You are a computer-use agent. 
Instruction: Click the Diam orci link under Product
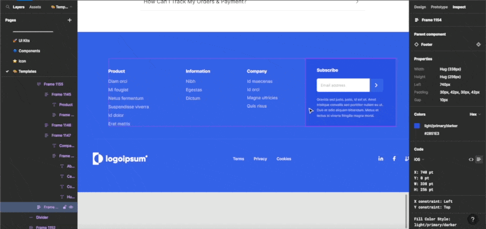tap(118, 81)
